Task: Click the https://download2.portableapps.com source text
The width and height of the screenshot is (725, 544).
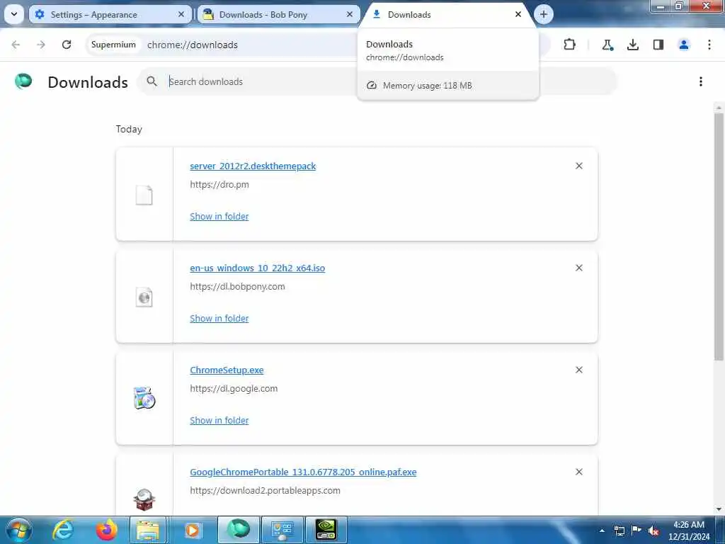Action: [265, 490]
